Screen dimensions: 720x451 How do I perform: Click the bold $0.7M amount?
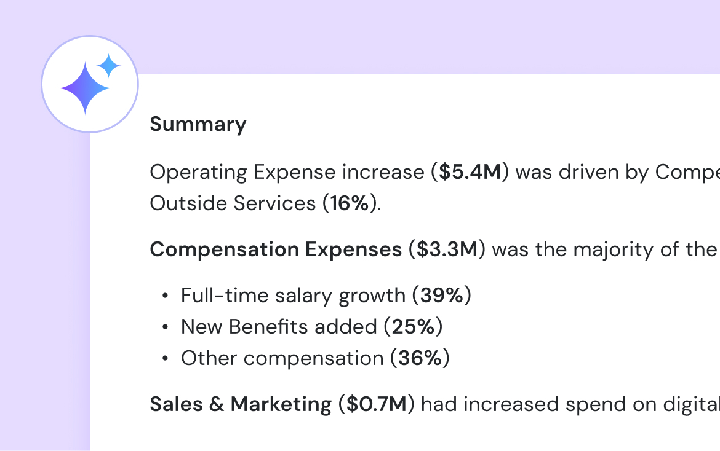click(377, 404)
